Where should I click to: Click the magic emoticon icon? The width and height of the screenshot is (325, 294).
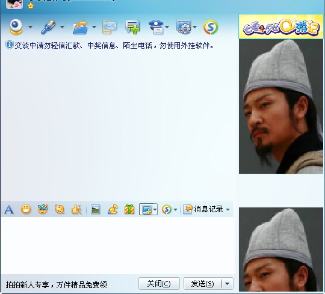(43, 209)
